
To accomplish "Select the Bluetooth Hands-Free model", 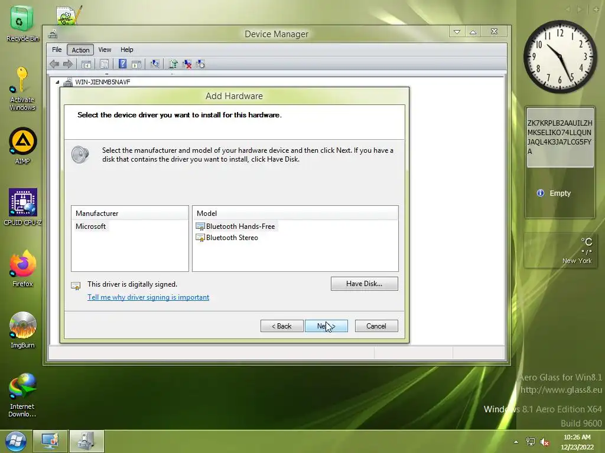I will (x=240, y=226).
